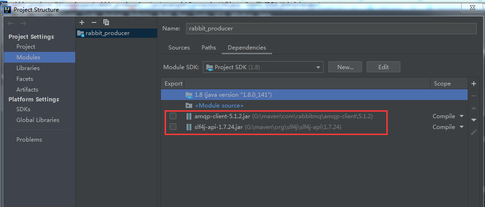The width and height of the screenshot is (485, 207).
Task: Move dependency down with the arrow icon
Action: 474,120
